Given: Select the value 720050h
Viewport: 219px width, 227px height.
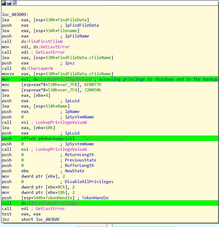Looking at the screenshot, I should (93, 90).
